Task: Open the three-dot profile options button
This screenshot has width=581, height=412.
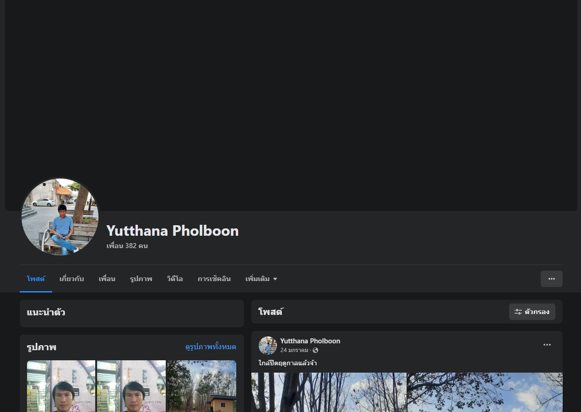Action: pos(551,279)
